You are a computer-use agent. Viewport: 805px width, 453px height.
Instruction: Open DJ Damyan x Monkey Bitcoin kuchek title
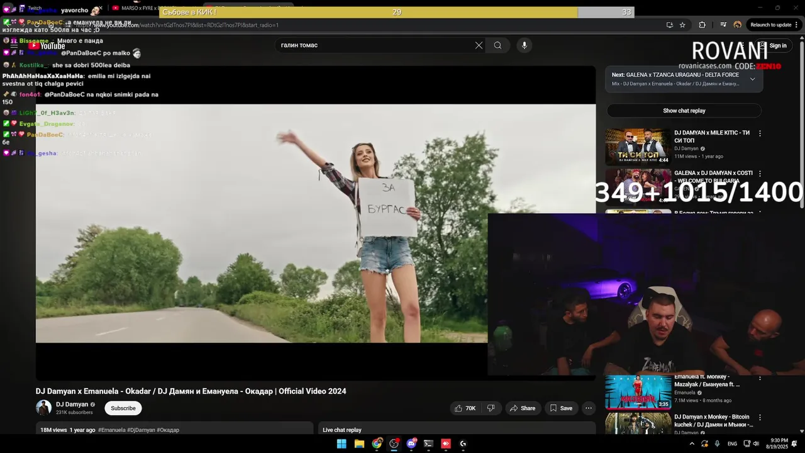pyautogui.click(x=713, y=420)
